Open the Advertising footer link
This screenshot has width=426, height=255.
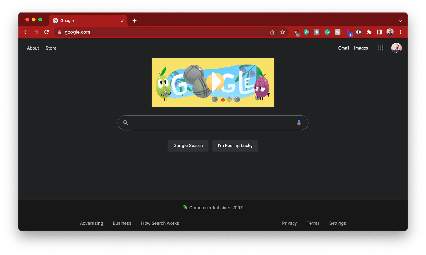click(x=91, y=223)
